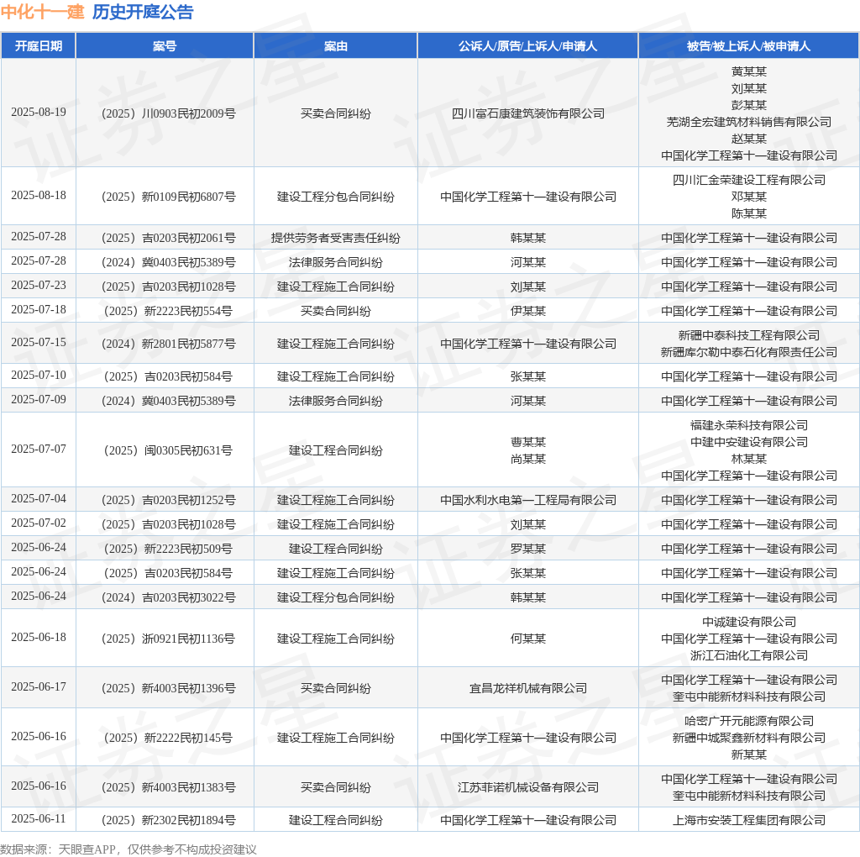Click plaintiff 宜昌龙祥机械有限公司
Screen dimensions: 860x857
click(x=528, y=688)
